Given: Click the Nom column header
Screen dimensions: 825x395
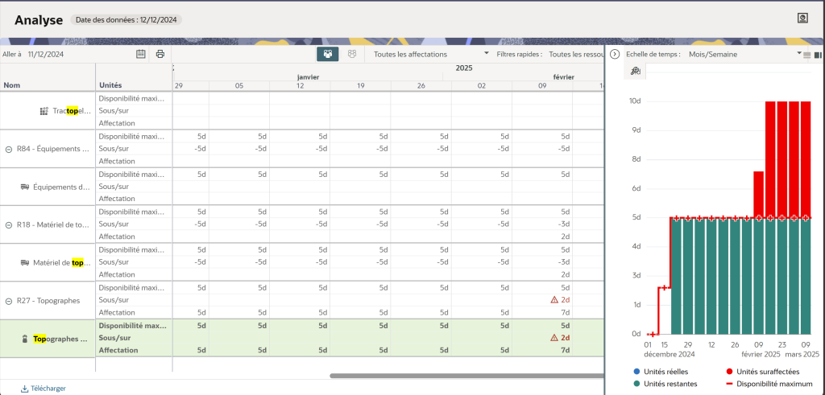Looking at the screenshot, I should [12, 84].
